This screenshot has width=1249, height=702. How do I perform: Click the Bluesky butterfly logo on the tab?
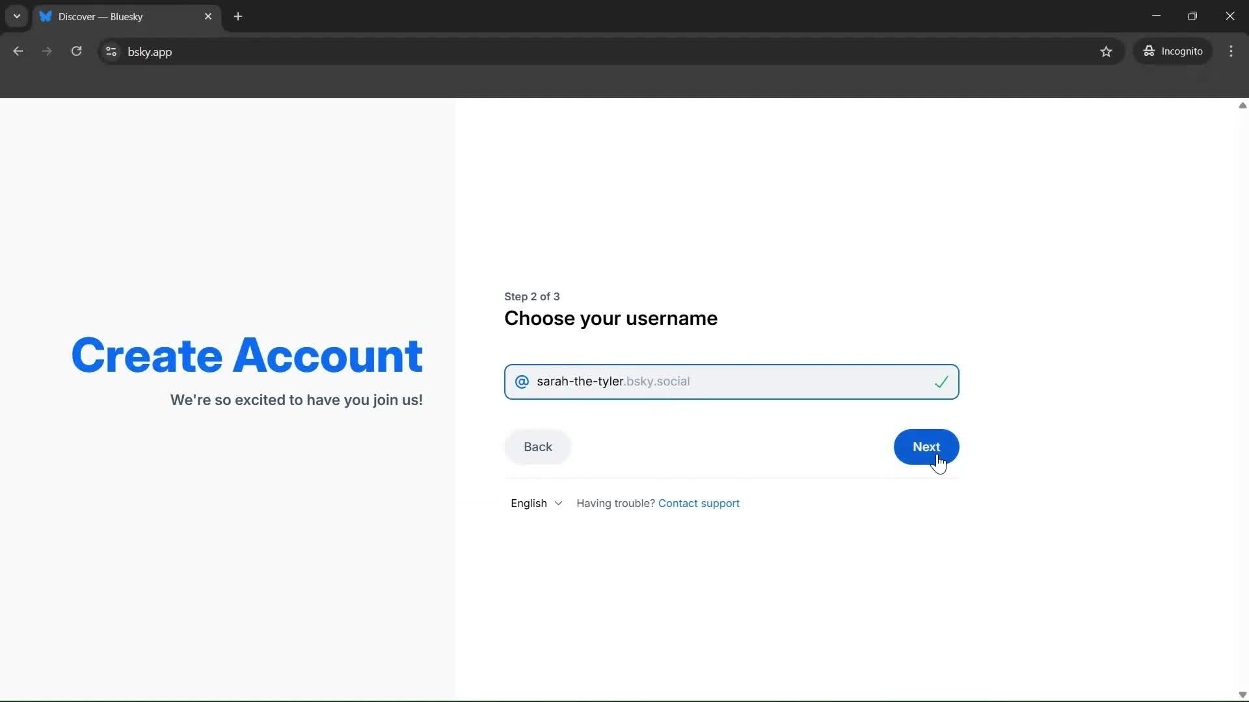(x=46, y=16)
